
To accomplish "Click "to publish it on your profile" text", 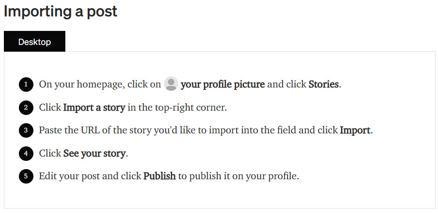I will [x=239, y=176].
